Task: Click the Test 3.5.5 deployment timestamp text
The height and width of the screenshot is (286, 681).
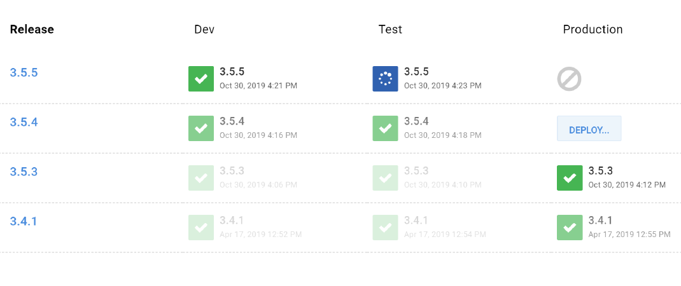Action: 442,86
